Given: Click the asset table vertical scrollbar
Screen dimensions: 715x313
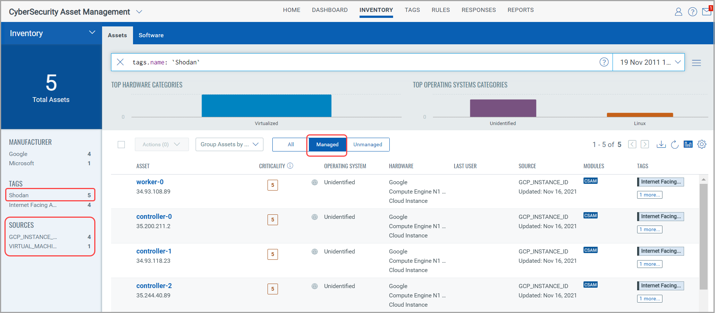Looking at the screenshot, I should pos(703,236).
